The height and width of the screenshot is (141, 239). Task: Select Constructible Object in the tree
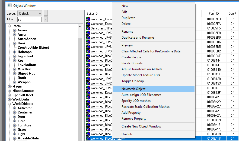click(x=33, y=48)
